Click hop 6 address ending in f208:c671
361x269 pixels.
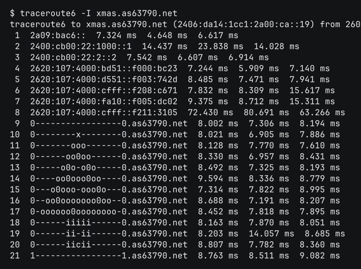click(x=104, y=91)
